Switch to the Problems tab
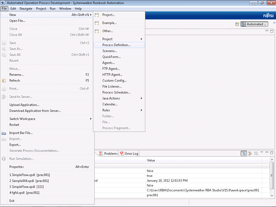Image resolution: width=276 pixels, height=207 pixels. coord(108,153)
